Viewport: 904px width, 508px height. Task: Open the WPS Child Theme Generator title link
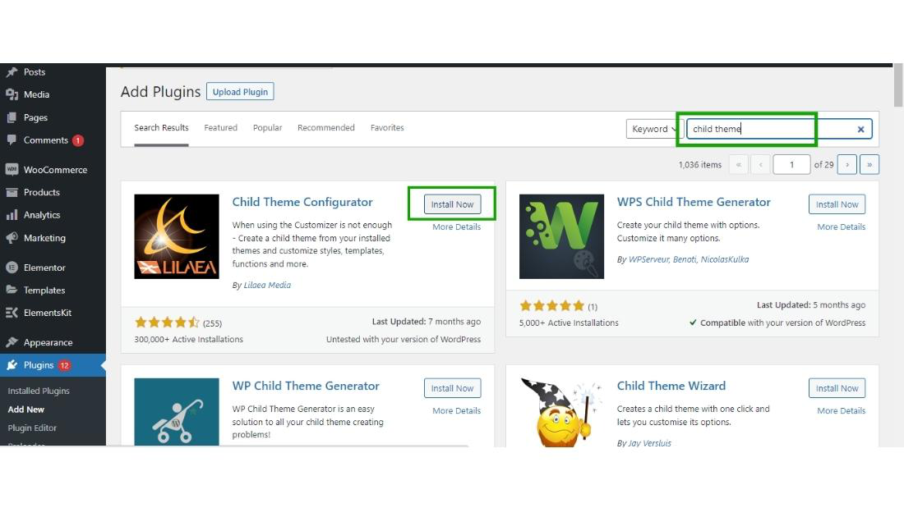coord(694,202)
